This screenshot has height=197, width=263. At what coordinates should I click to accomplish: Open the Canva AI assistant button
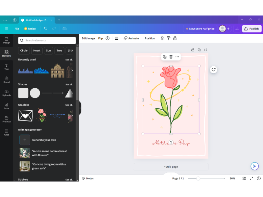[254, 166]
